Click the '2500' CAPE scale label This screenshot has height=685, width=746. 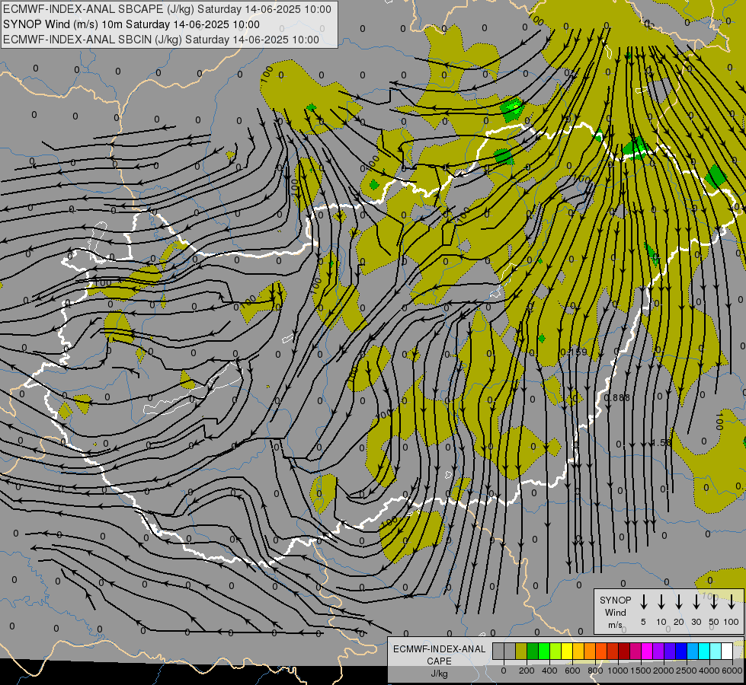pos(687,671)
